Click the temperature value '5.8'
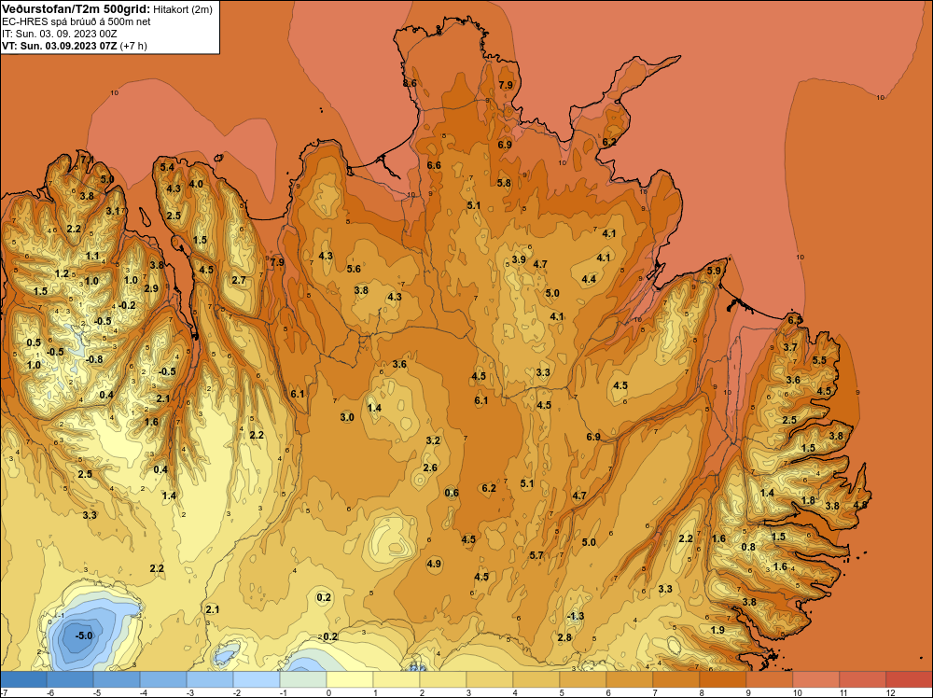The height and width of the screenshot is (698, 933). coord(504,183)
